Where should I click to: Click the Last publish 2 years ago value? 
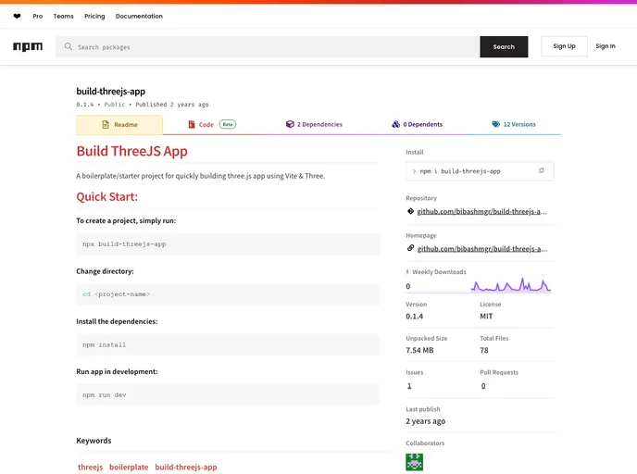click(425, 421)
